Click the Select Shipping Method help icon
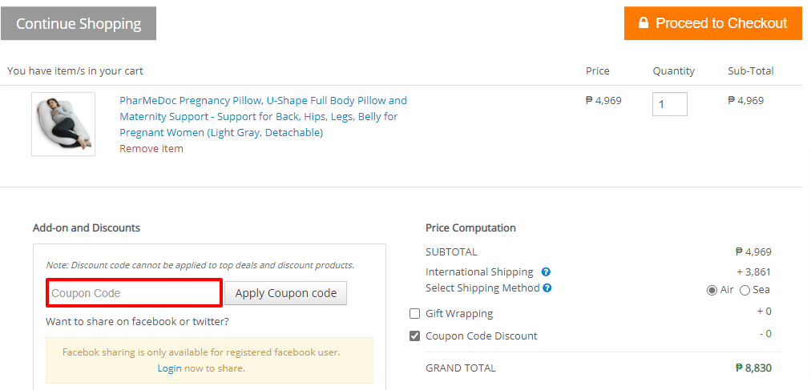The image size is (811, 390). tap(547, 288)
